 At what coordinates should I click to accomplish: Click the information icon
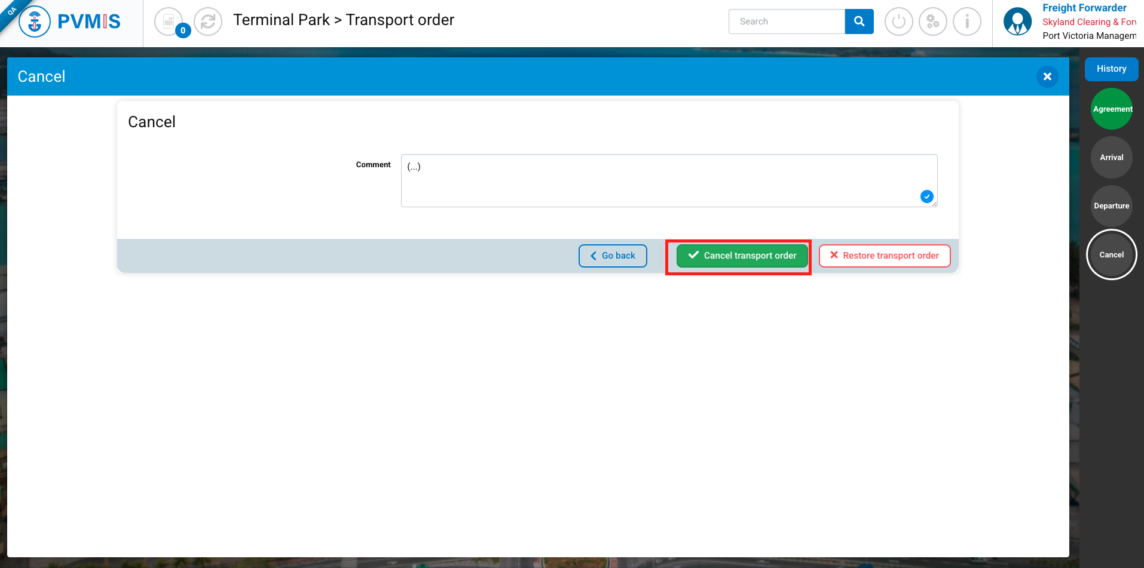(966, 22)
